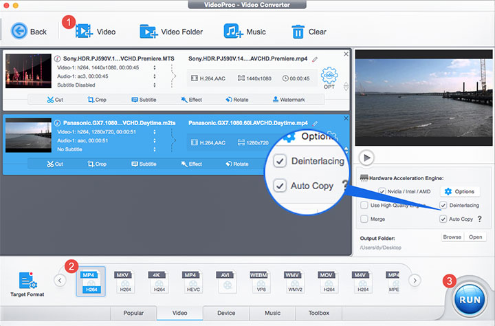
Task: Remove Sony video from list
Action: coord(346,54)
